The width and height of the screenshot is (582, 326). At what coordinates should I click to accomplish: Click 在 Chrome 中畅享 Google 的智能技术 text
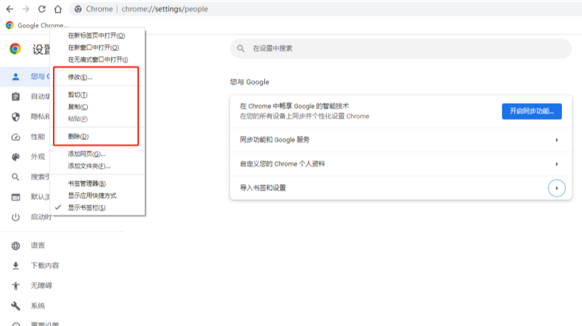pyautogui.click(x=294, y=106)
